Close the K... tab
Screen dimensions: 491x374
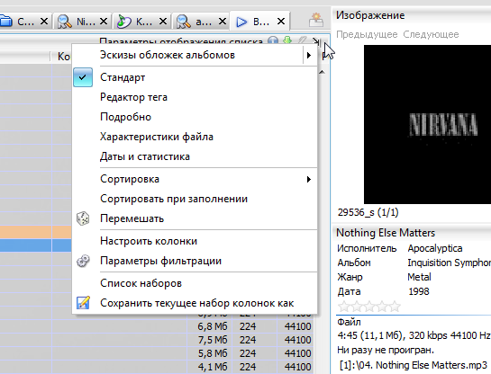[163, 22]
